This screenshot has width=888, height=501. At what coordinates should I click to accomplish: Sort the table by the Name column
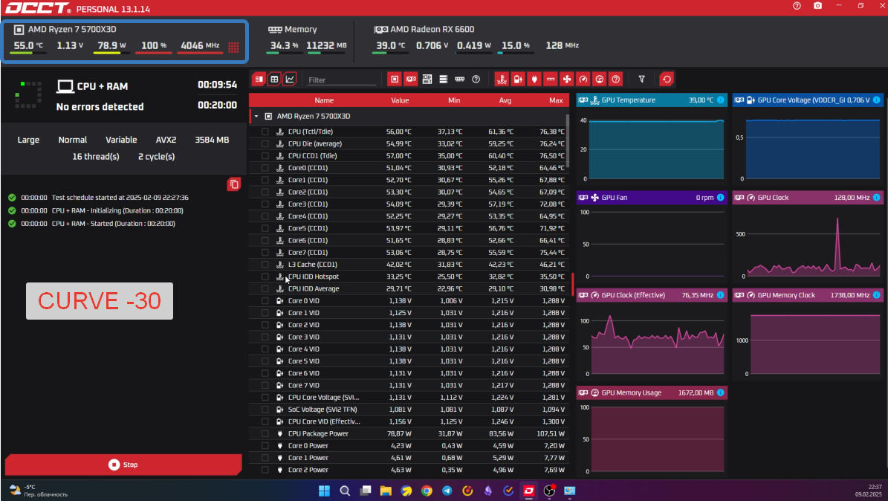324,100
